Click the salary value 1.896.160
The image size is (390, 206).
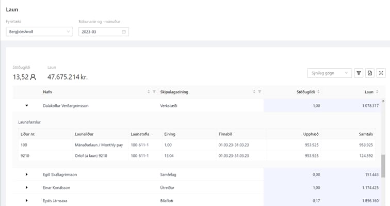[x=370, y=201]
